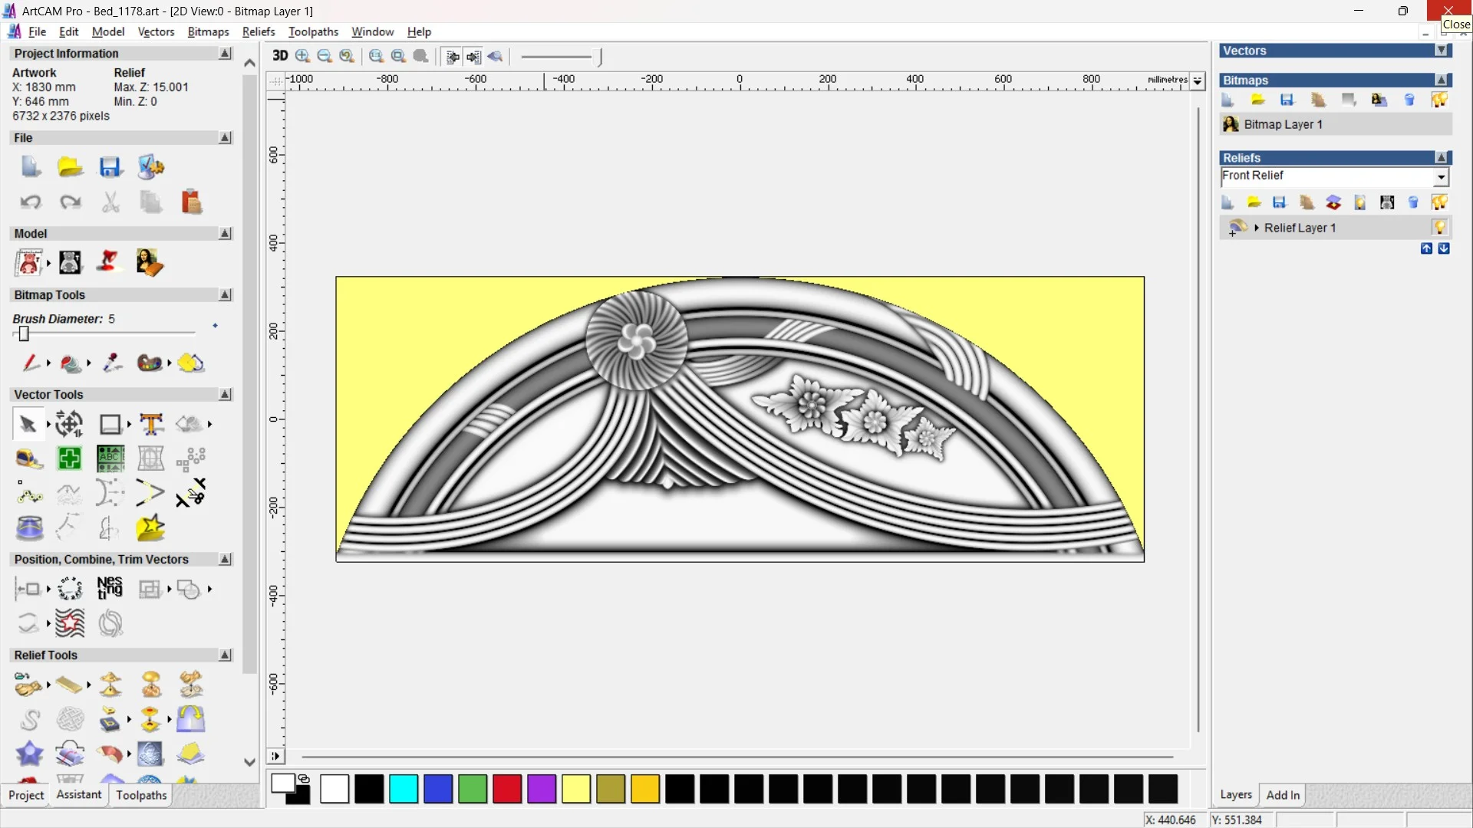The width and height of the screenshot is (1473, 828).
Task: Toggle Relief Layer 1 visibility bulb
Action: point(1439,228)
